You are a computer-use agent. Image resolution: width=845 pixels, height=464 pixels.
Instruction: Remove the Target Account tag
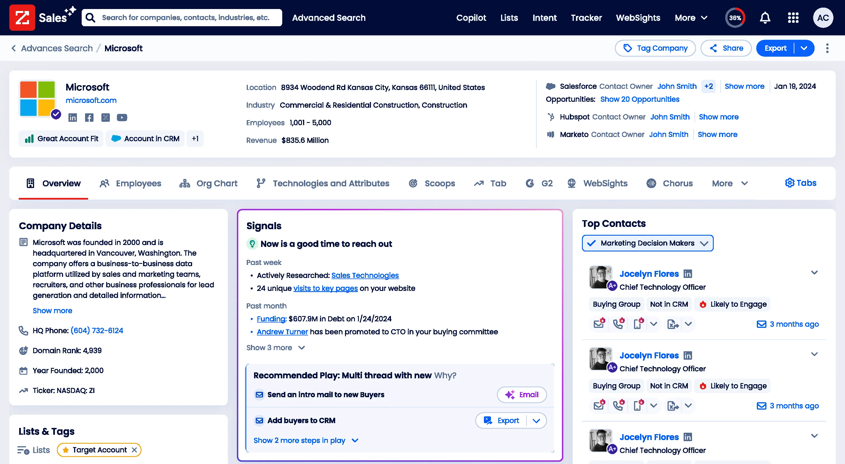[x=134, y=450]
